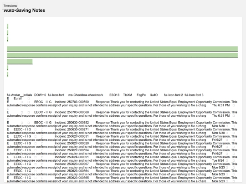This screenshot has width=246, height=184.
Task: Click the 'TtcXM' text
Action: tap(128, 95)
